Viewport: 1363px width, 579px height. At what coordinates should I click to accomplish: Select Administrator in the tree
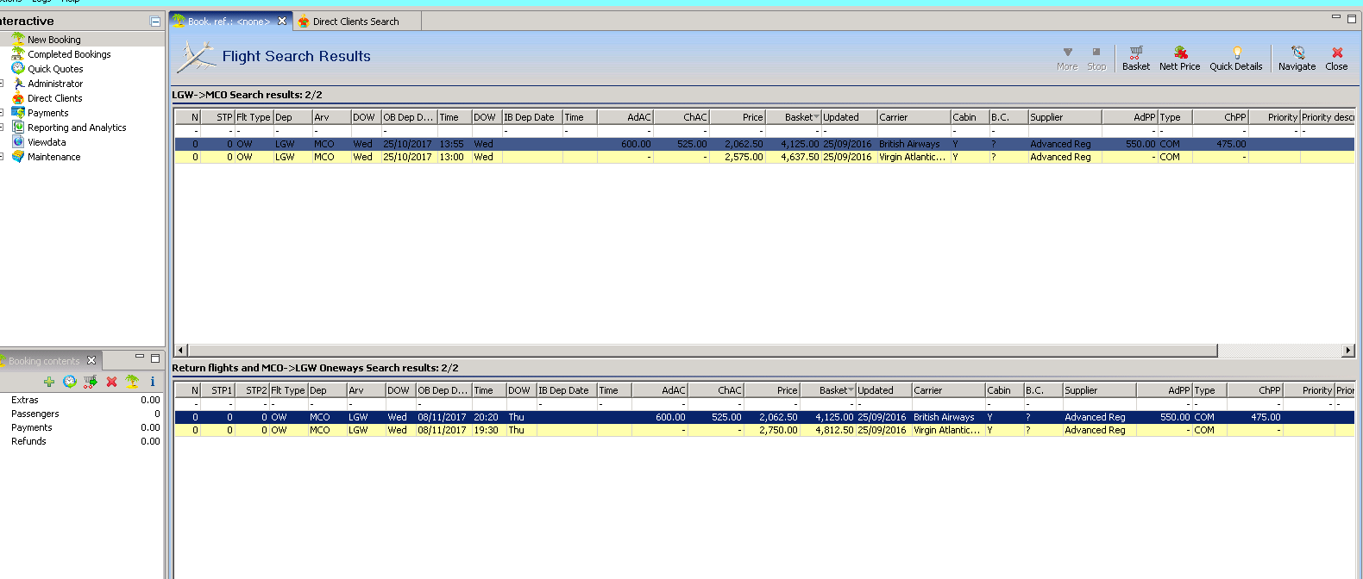55,84
